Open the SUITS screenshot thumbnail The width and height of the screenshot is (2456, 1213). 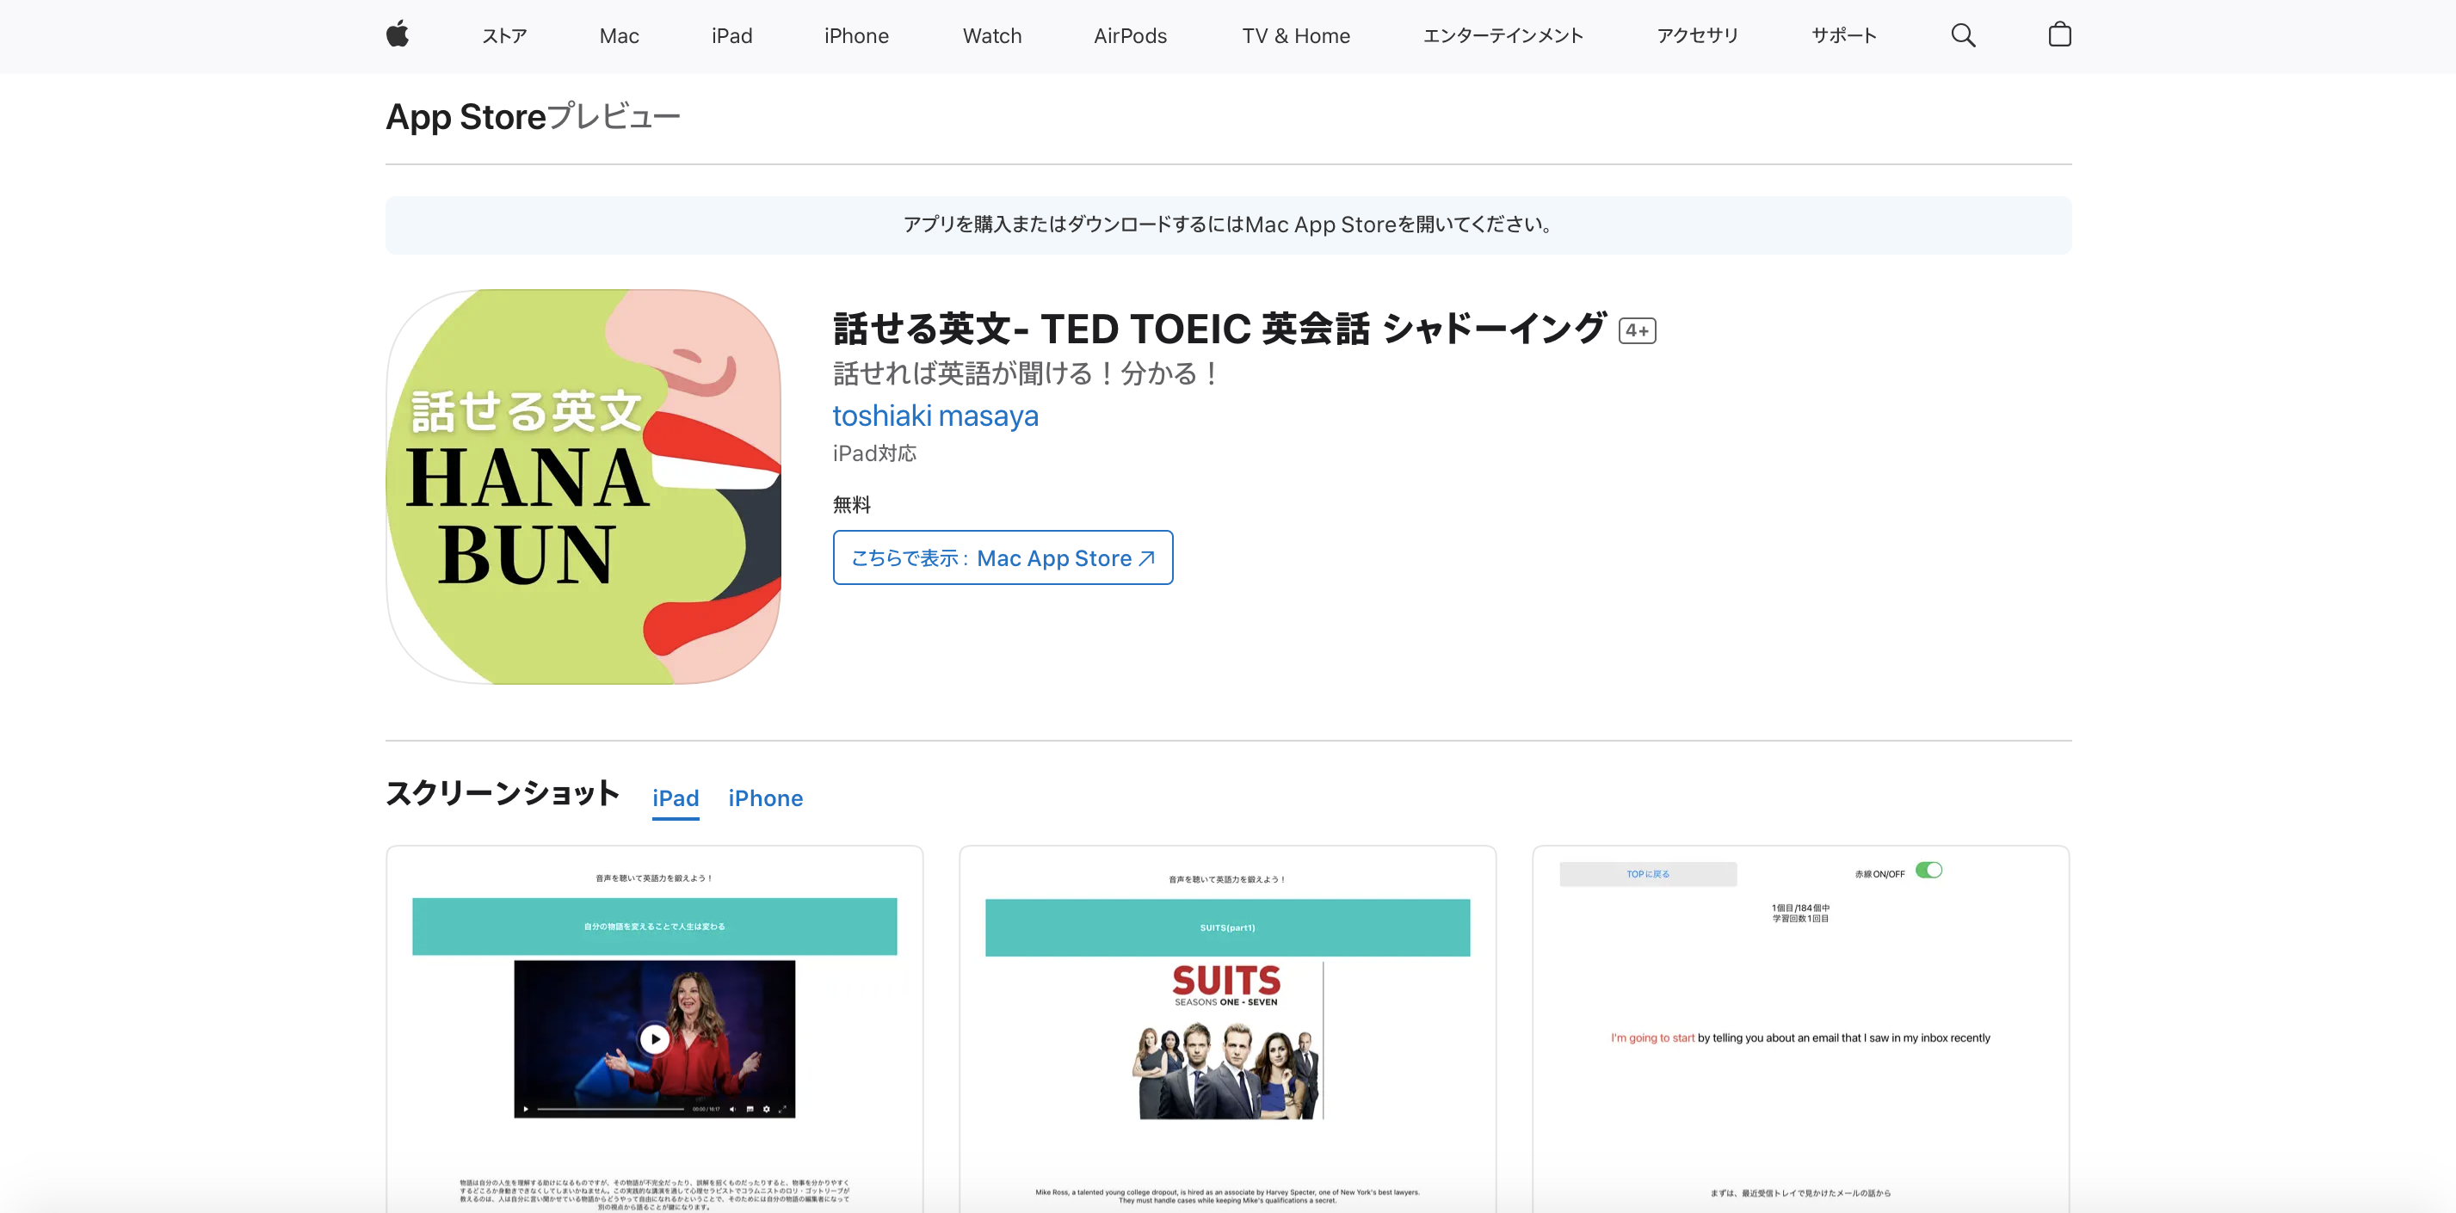tap(1227, 1029)
